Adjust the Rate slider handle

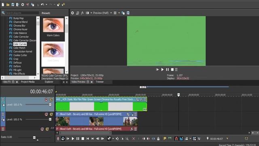pyautogui.click(x=34, y=137)
